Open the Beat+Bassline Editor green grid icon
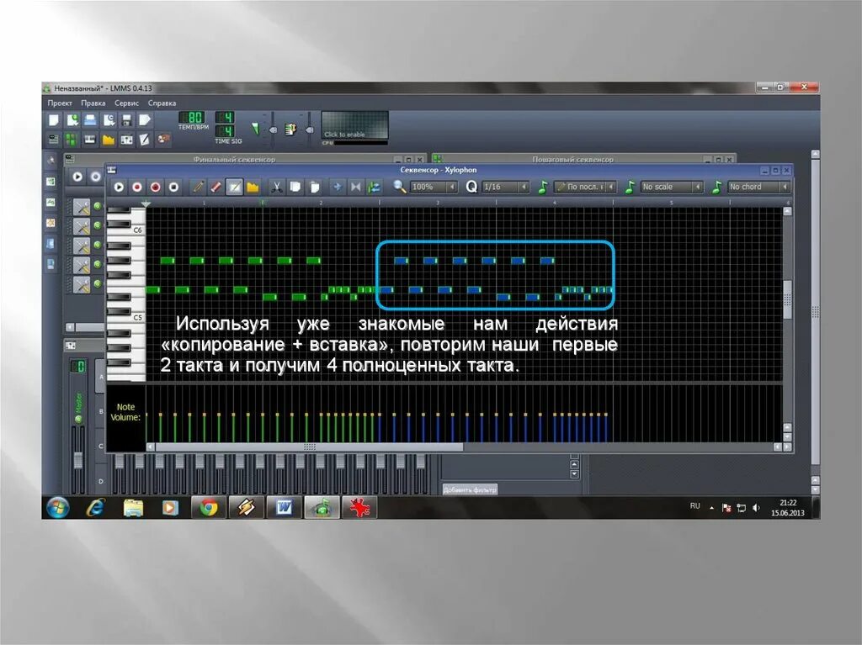Image resolution: width=862 pixels, height=645 pixels. coord(72,140)
